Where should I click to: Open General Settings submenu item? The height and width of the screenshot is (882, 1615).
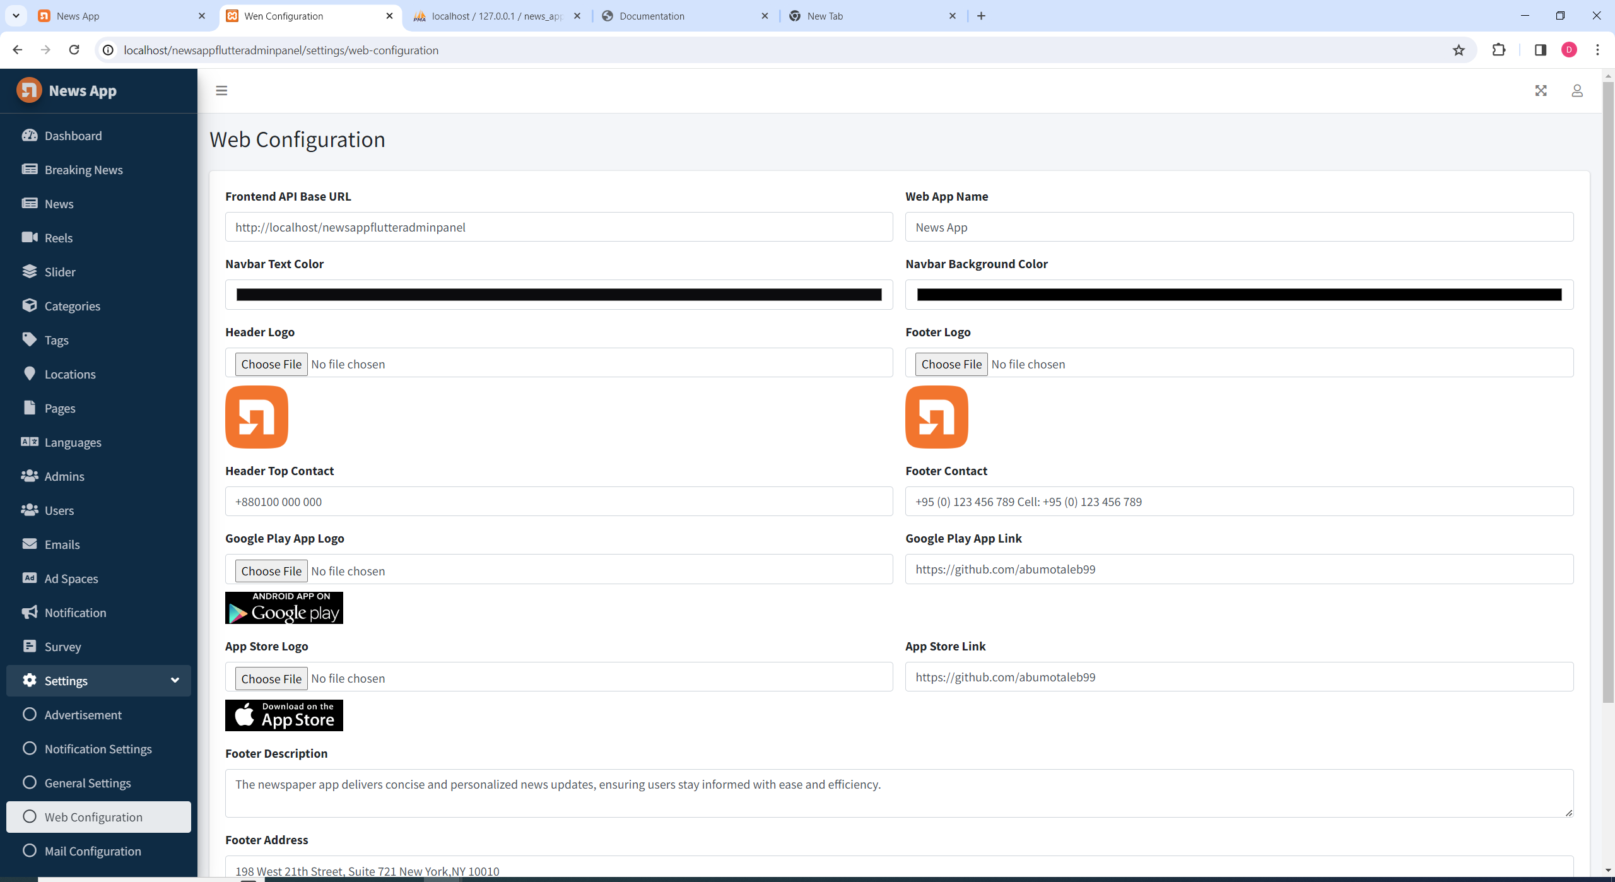coord(98,783)
